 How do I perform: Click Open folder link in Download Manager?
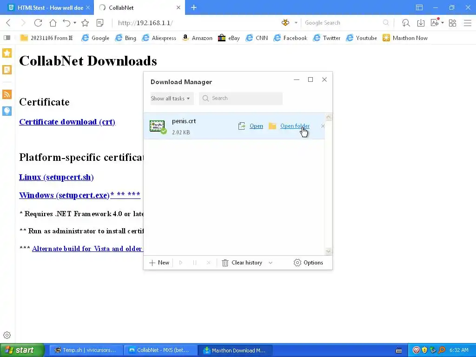pyautogui.click(x=295, y=126)
